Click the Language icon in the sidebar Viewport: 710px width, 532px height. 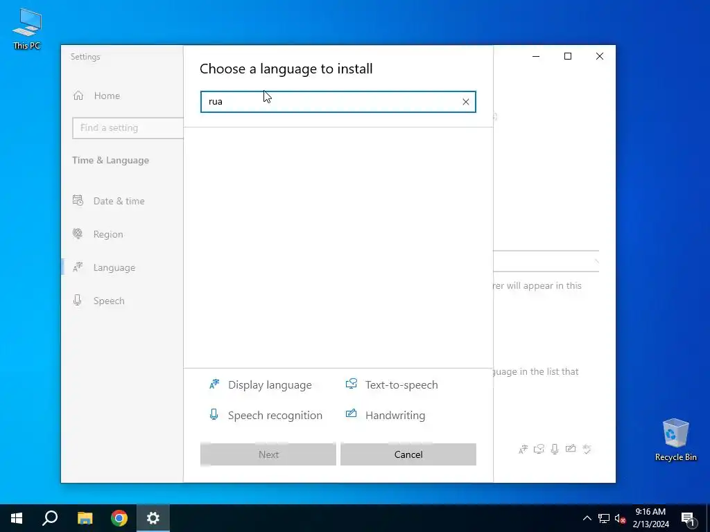tap(78, 267)
